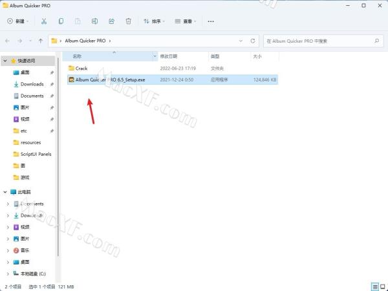Expand Pictures under This PC
The image size is (388, 291).
[x=8, y=239]
